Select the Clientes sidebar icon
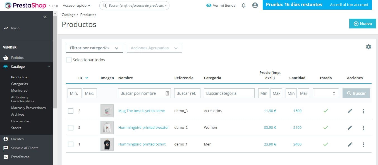This screenshot has height=165, width=378. tap(6, 139)
